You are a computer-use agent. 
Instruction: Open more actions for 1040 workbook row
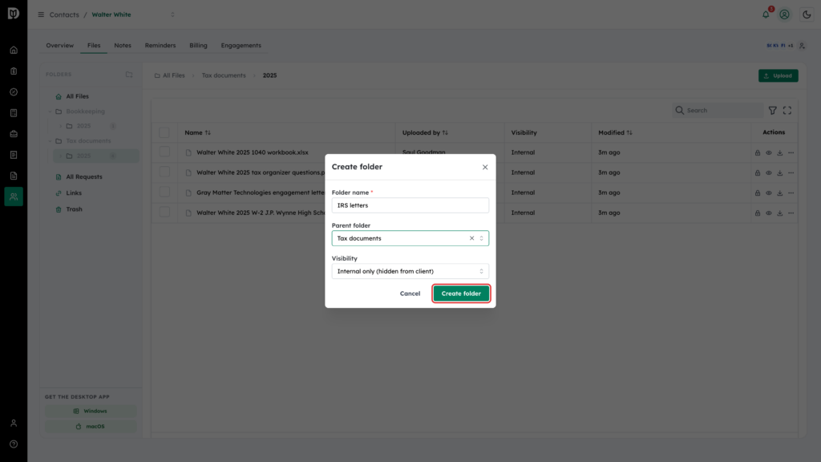(791, 153)
